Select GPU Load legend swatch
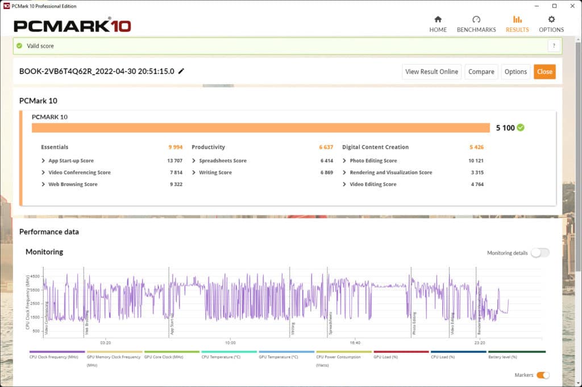 point(401,351)
